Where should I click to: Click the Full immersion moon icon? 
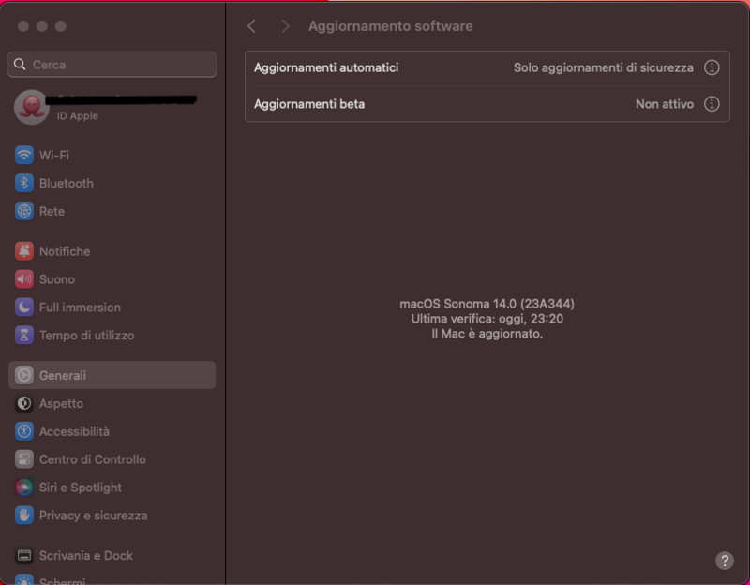24,307
